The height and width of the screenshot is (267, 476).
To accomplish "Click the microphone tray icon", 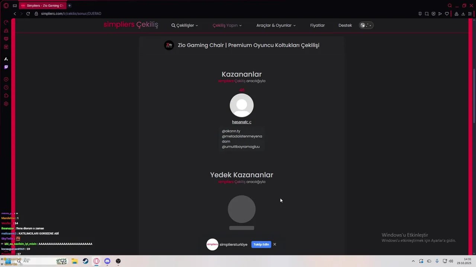I will pyautogui.click(x=437, y=261).
